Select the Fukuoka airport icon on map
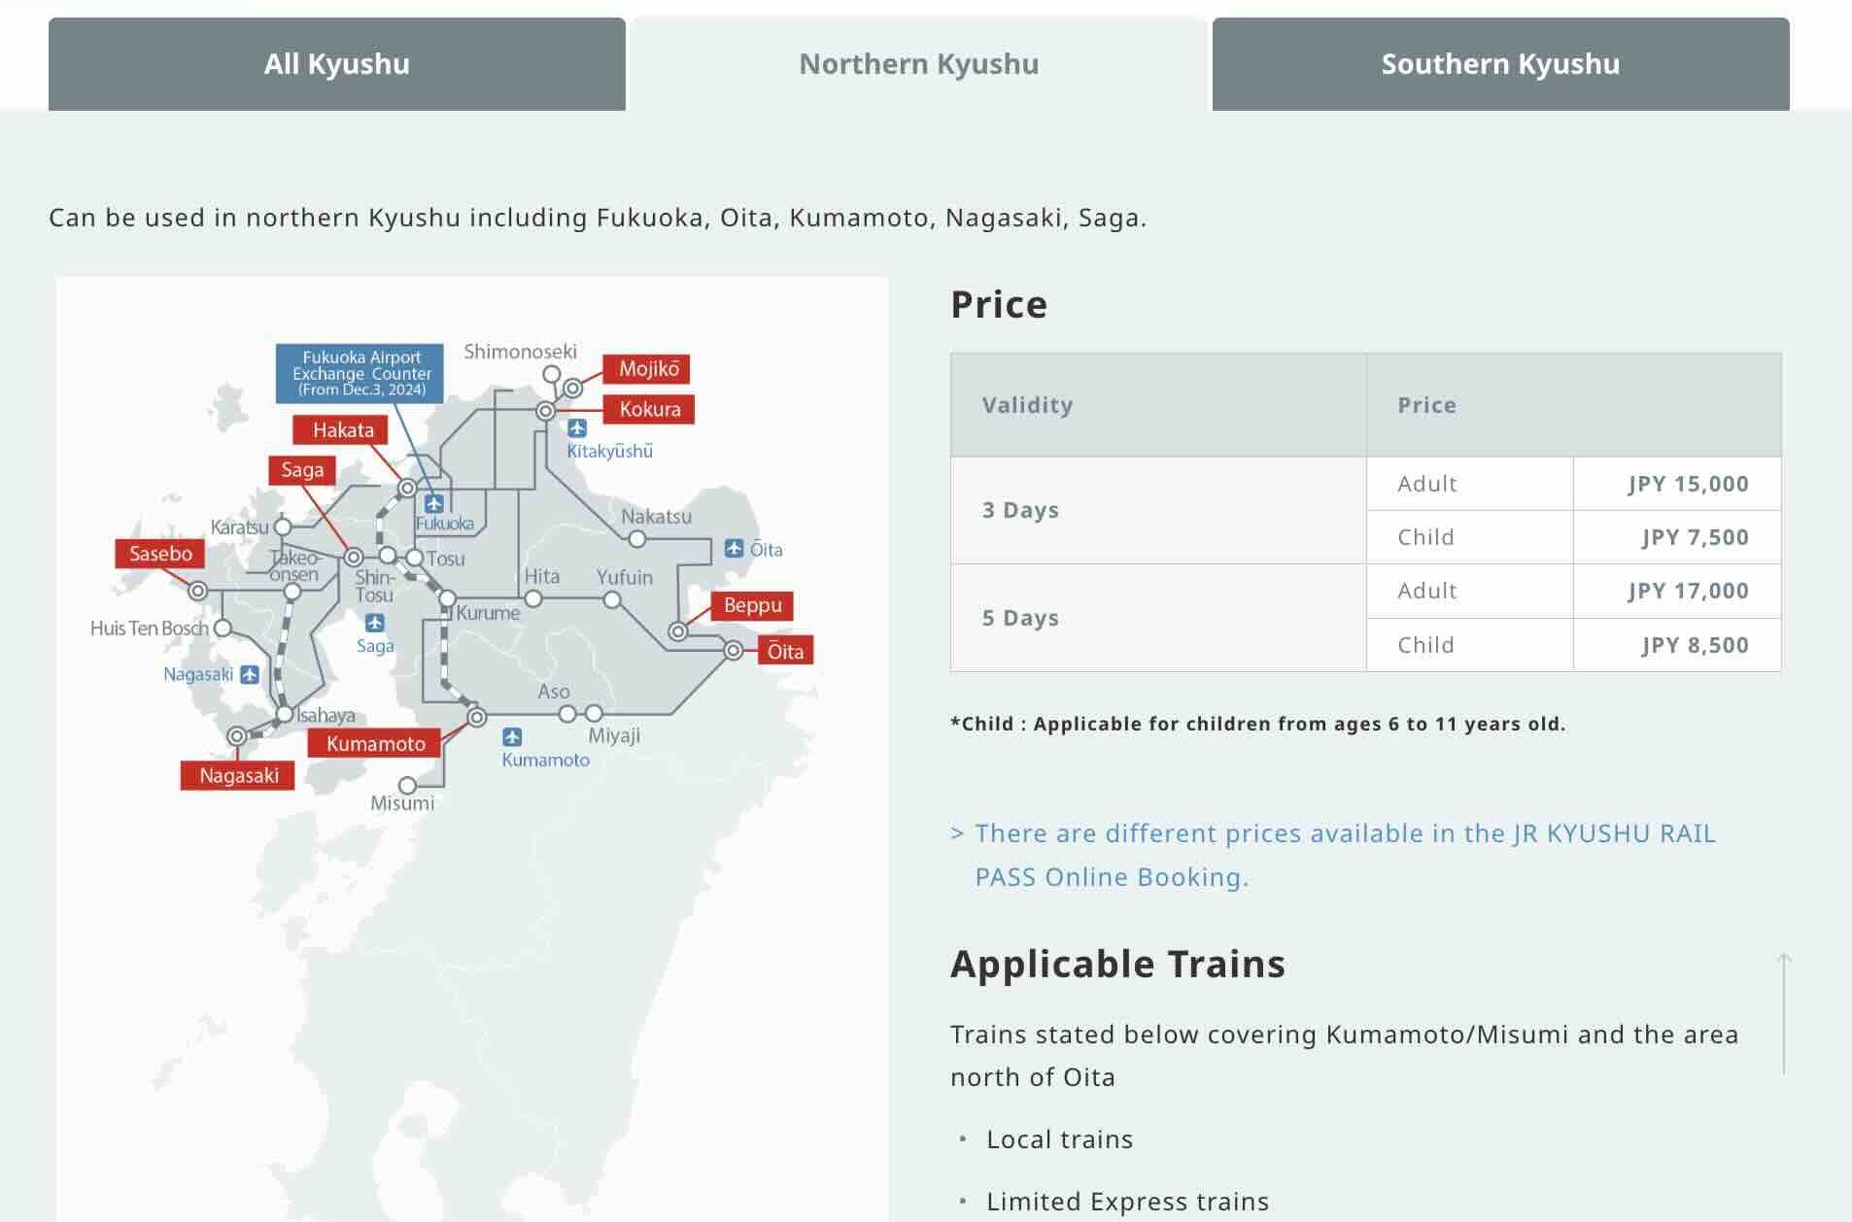1852x1222 pixels. pos(434,503)
